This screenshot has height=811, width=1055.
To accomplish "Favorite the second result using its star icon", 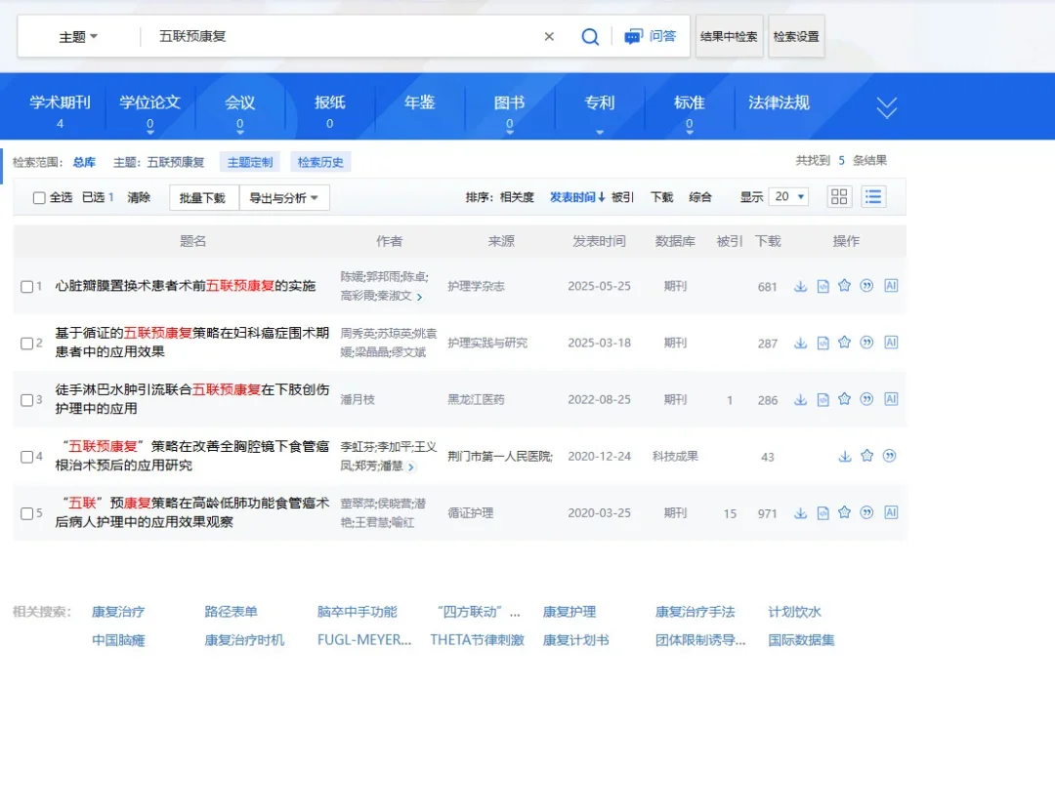I will 844,343.
